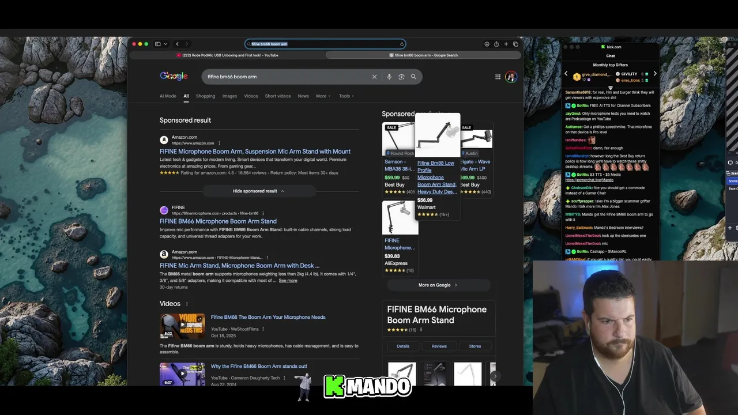The image size is (738, 415).
Task: Open sidebar options dropdown arrow
Action: (x=165, y=44)
